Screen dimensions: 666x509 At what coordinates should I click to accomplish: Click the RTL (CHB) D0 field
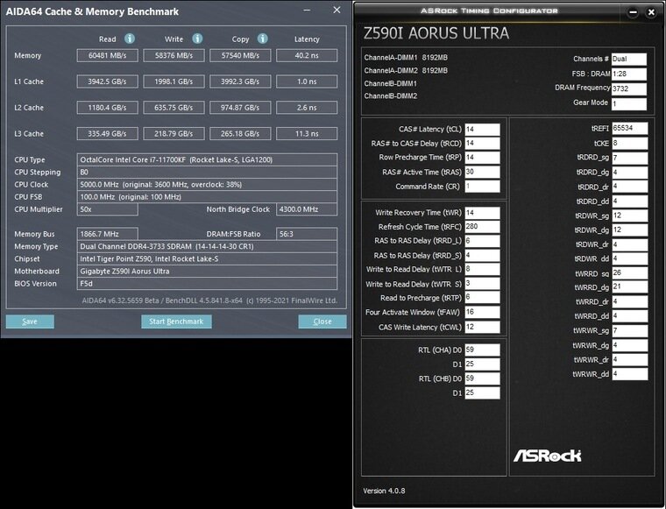tap(483, 378)
